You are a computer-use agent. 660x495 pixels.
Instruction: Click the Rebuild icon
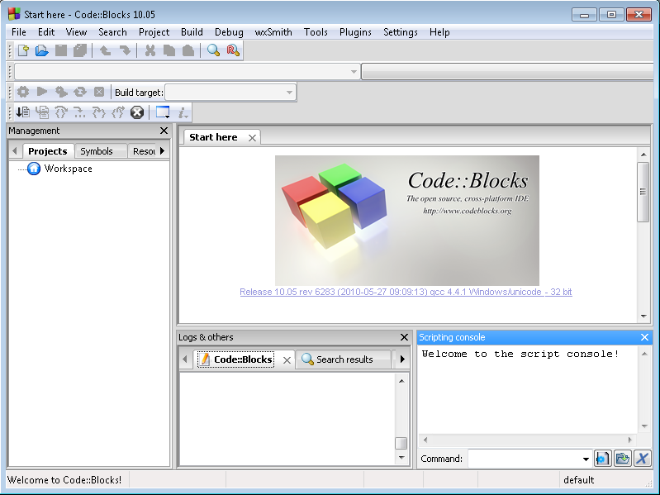coord(80,92)
